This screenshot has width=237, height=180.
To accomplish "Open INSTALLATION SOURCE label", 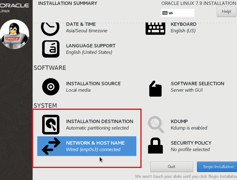I will click(x=93, y=84).
